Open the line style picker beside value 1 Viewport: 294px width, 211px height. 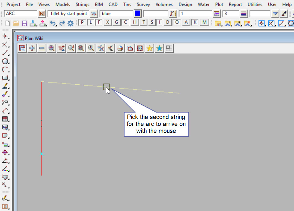point(217,14)
